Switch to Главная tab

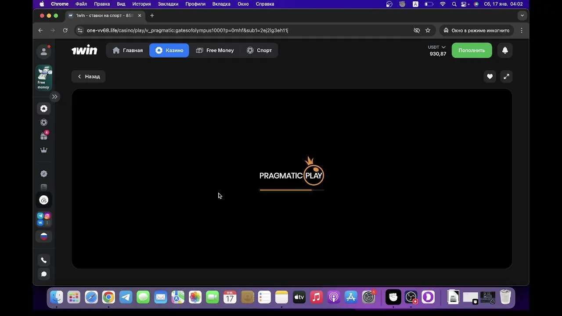(128, 50)
